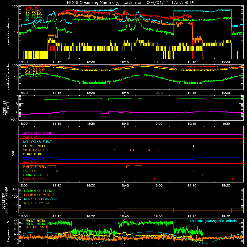Click the 80 tick on the bottom plot axis
This screenshot has height=247, width=247.
click(x=16, y=224)
